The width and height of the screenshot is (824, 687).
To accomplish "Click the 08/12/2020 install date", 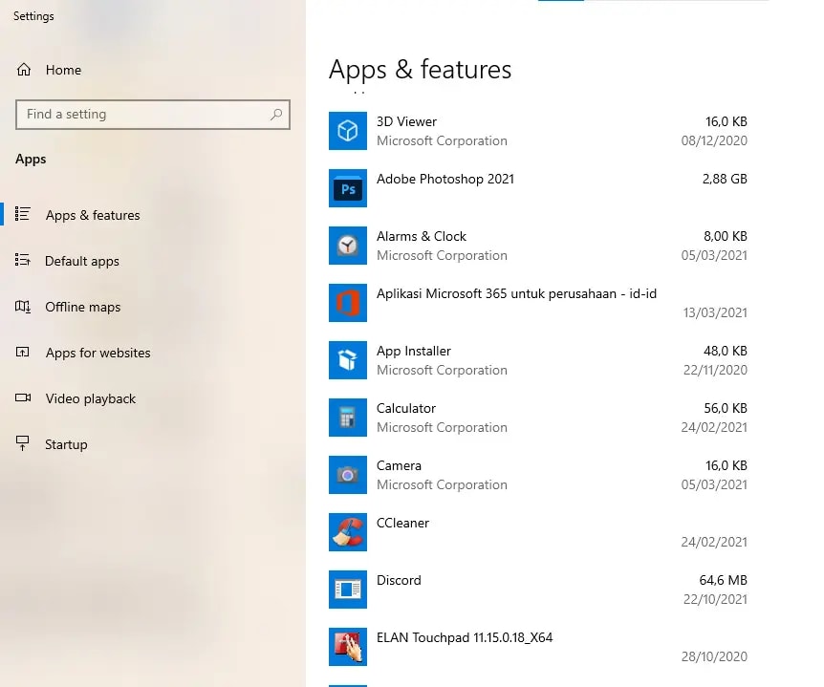I will (x=714, y=140).
